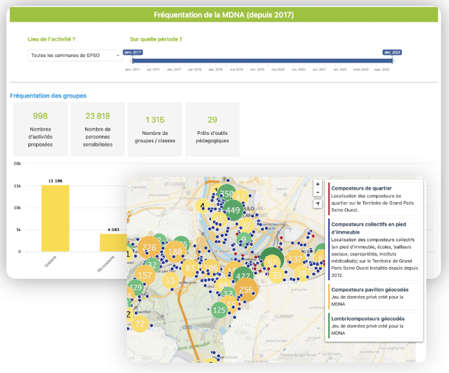Open the 'Toutes les communes de GPSO' dropdown
Screen dimensions: 449x373
75,55
